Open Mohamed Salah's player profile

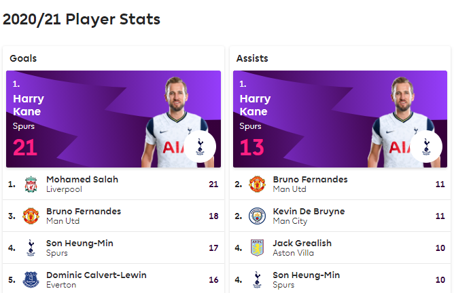[82, 180]
